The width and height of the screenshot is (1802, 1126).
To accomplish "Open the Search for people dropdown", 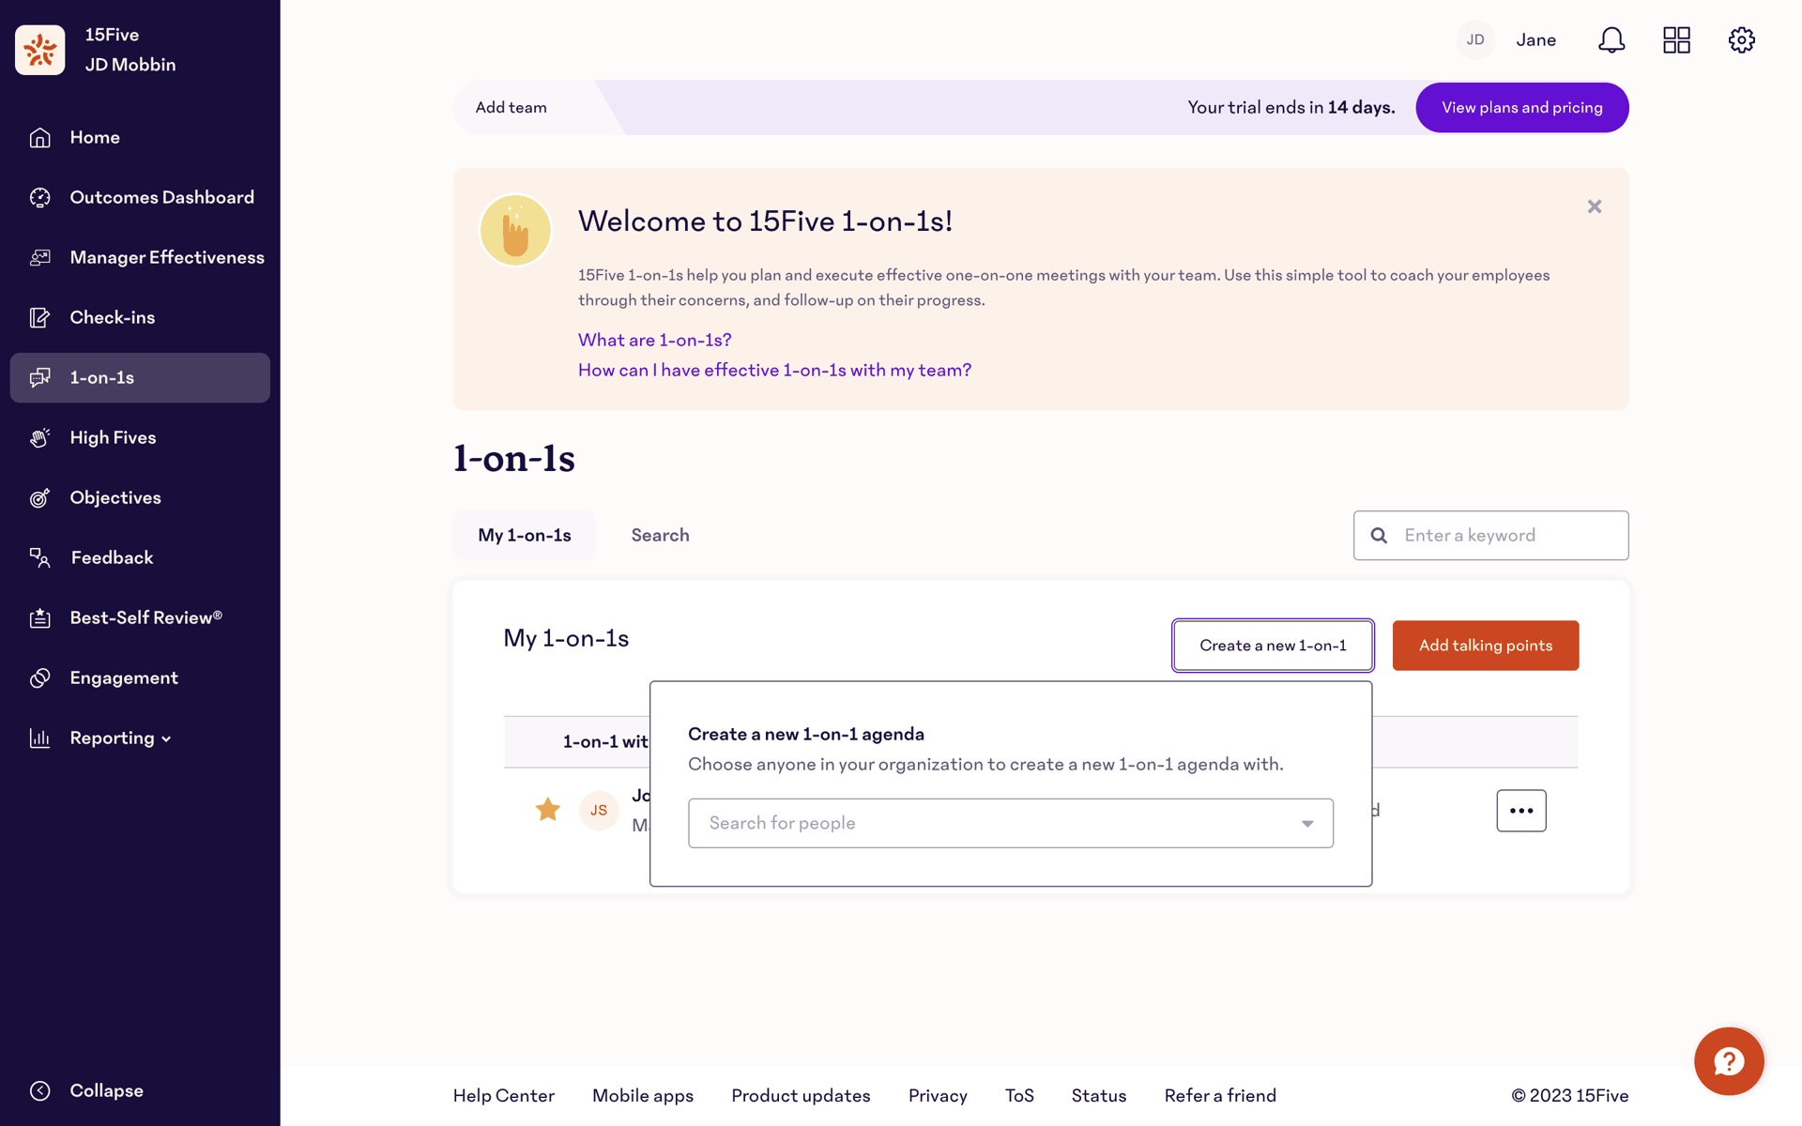I will coord(1010,823).
